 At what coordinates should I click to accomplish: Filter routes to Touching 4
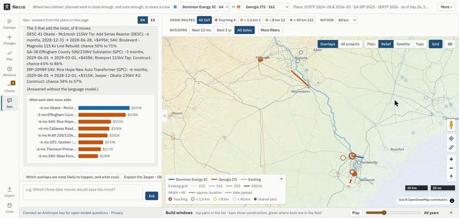click(225, 20)
